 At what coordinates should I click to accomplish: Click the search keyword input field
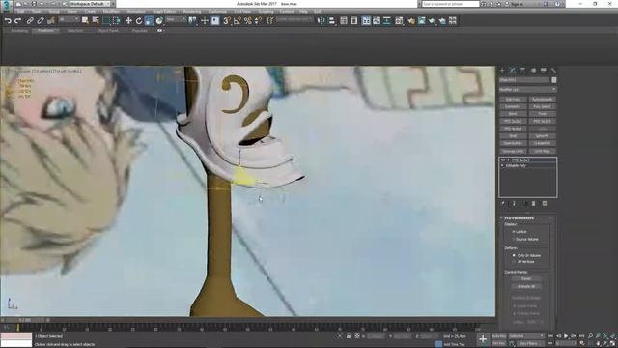click(451, 4)
